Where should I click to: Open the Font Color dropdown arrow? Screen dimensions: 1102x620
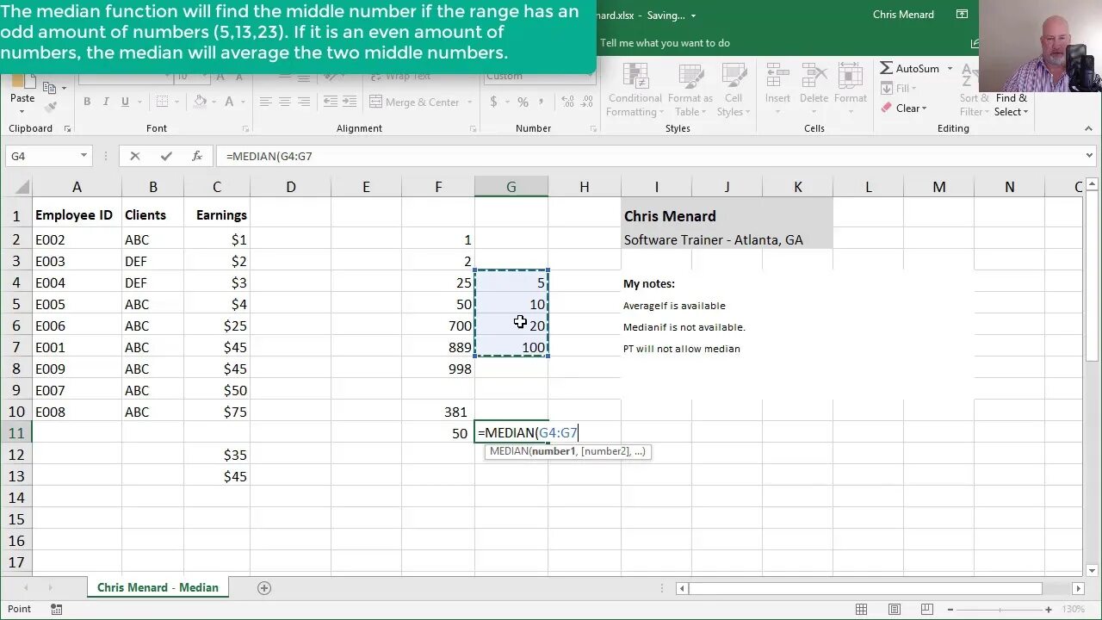coord(243,102)
